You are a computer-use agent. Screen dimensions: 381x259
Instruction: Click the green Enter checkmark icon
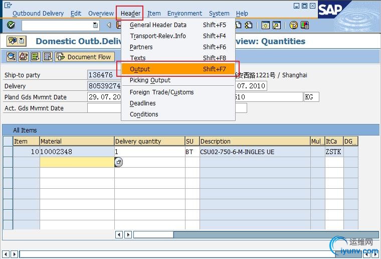point(11,25)
